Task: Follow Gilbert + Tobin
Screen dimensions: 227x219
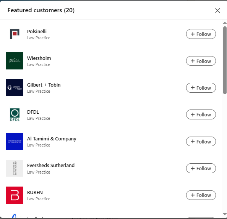Action: point(201,88)
